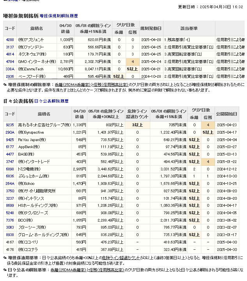The width and height of the screenshot is (247, 281).
Task: Open stock code 6898 link
Action: point(10,169)
